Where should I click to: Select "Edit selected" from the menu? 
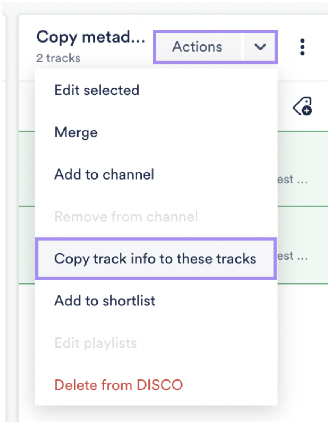pyautogui.click(x=96, y=90)
